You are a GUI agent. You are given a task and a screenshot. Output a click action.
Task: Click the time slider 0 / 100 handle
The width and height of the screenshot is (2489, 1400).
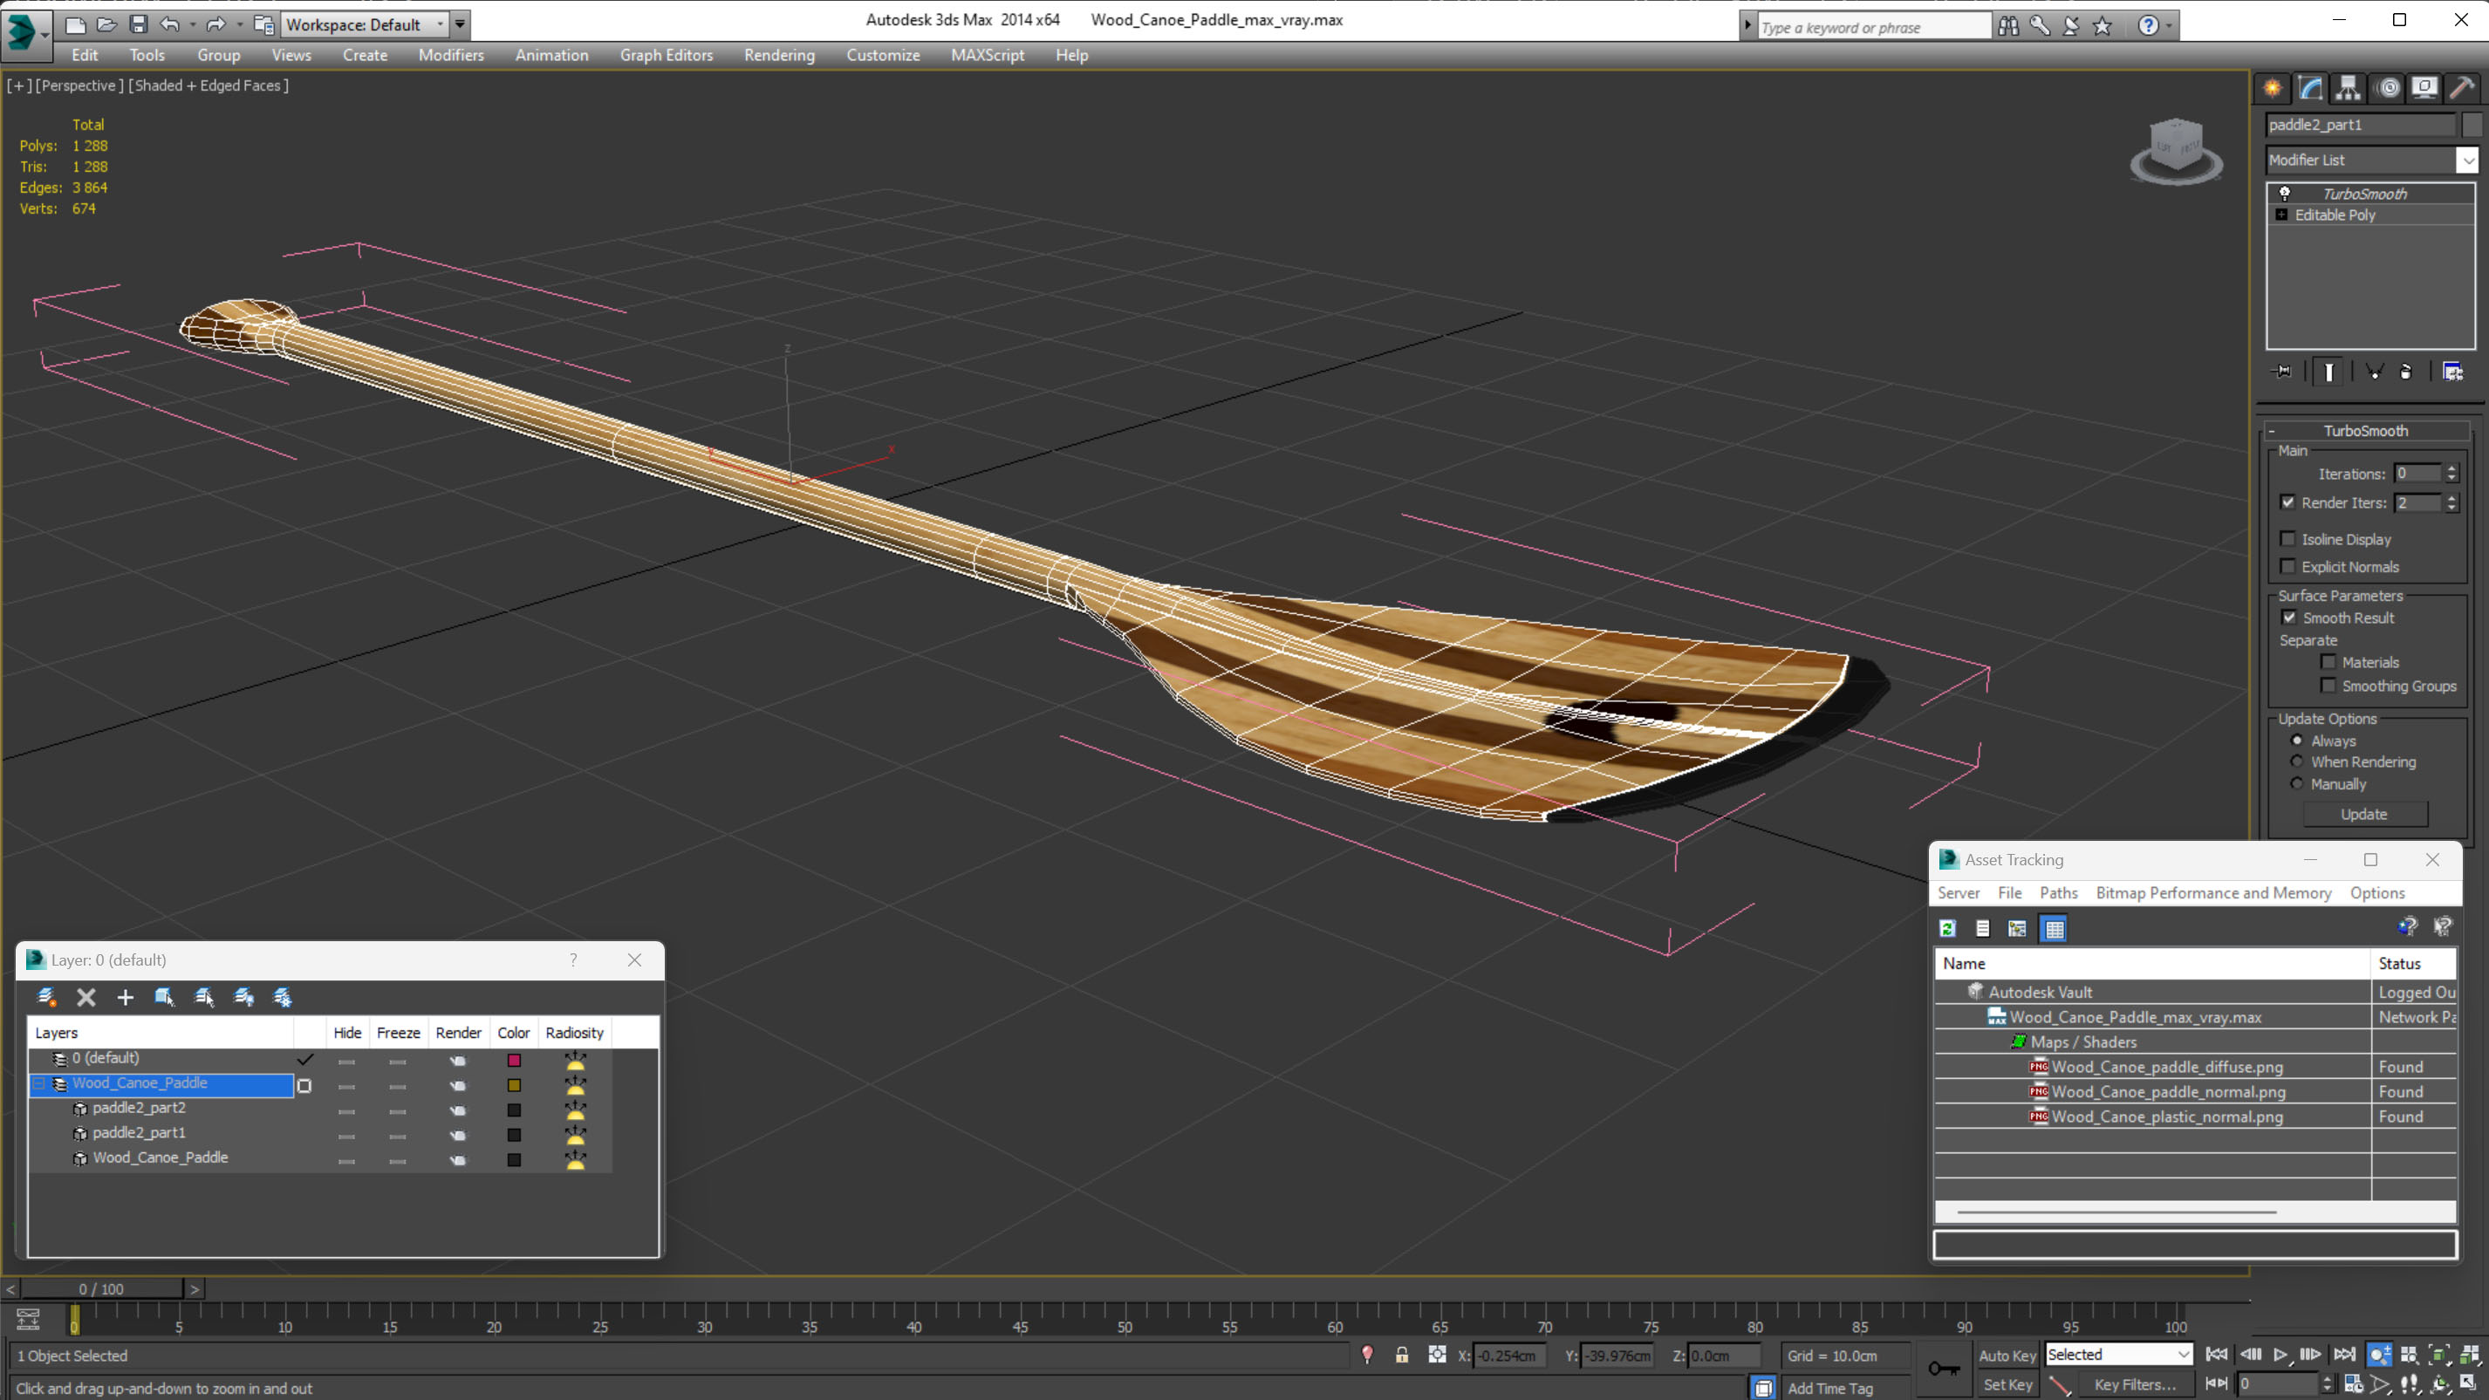(101, 1289)
